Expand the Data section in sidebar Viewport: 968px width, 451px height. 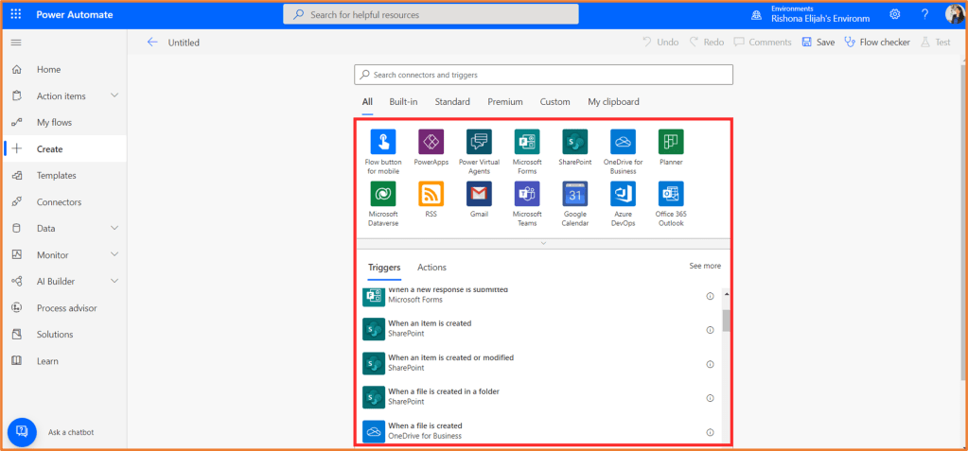(x=114, y=228)
